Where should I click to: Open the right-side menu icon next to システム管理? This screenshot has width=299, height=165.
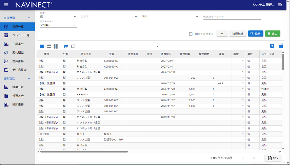click(280, 5)
